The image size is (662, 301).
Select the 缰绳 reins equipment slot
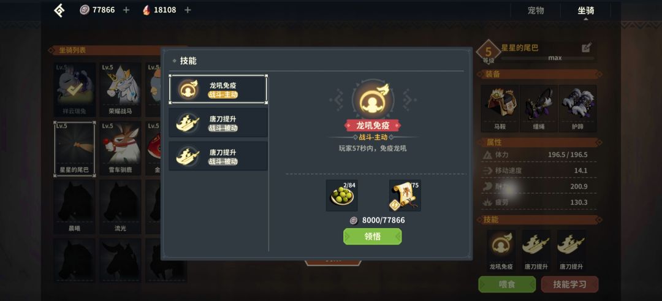point(538,109)
